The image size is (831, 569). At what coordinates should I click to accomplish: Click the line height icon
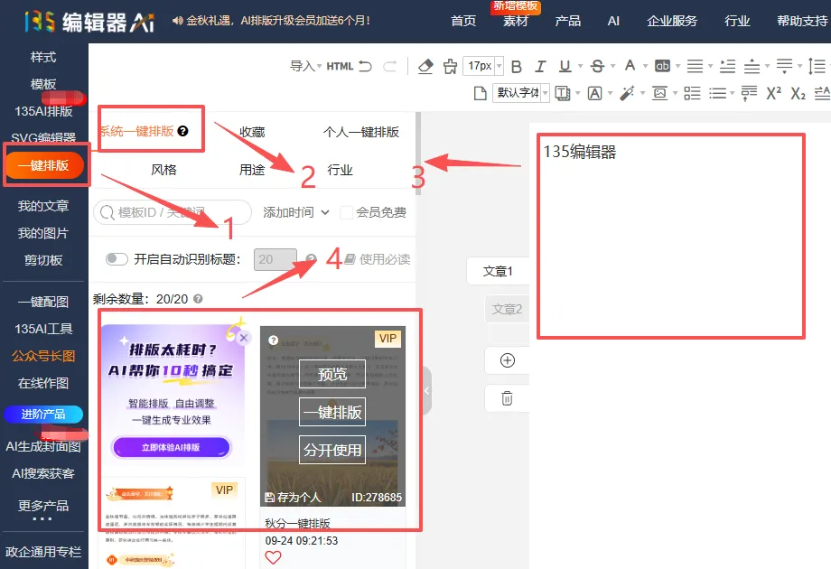[x=817, y=66]
